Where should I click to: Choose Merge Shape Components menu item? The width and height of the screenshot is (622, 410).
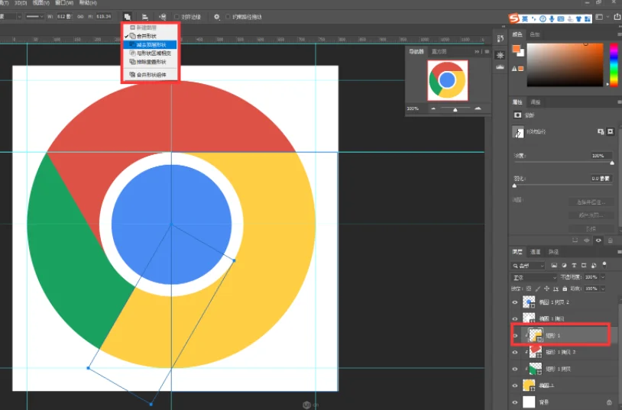(150, 75)
